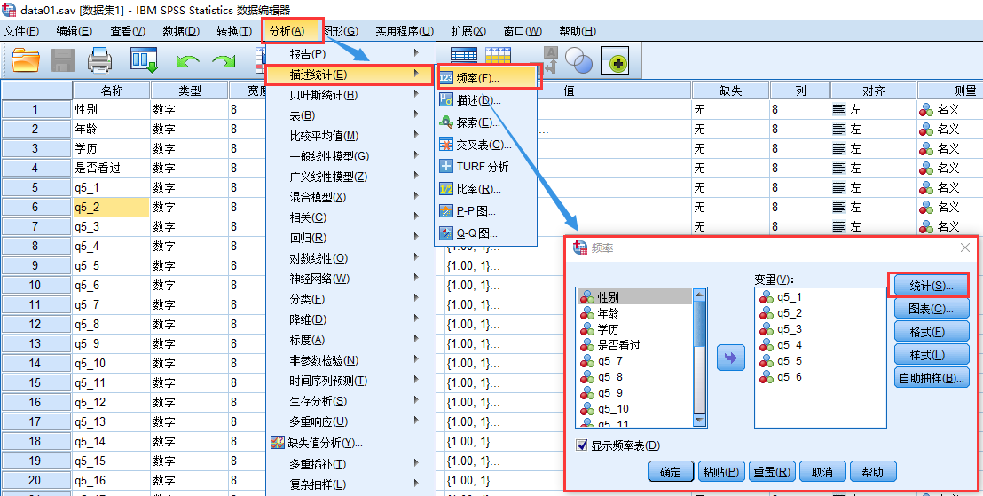Click the Save floppy disk icon

tap(63, 60)
